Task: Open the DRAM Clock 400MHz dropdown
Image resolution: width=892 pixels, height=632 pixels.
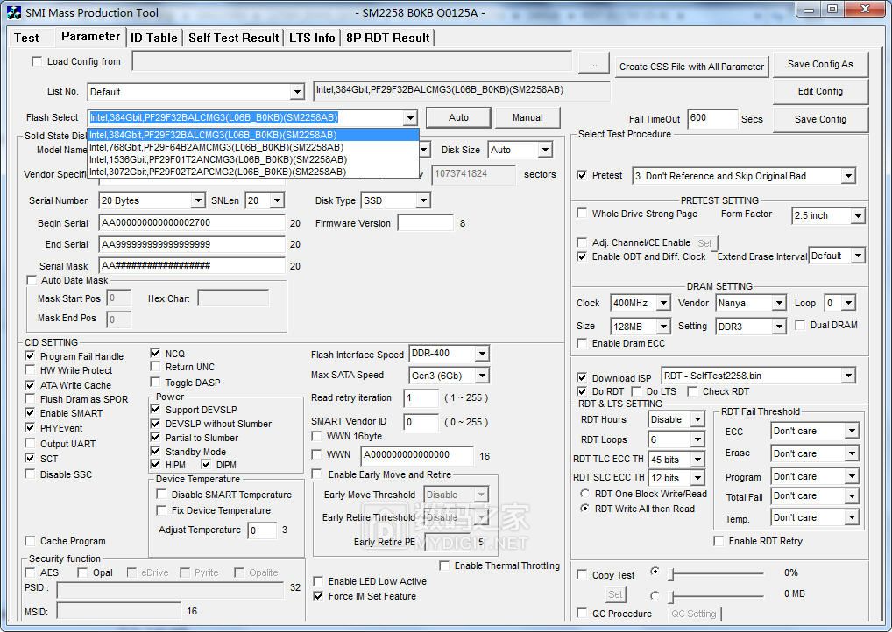Action: point(663,303)
